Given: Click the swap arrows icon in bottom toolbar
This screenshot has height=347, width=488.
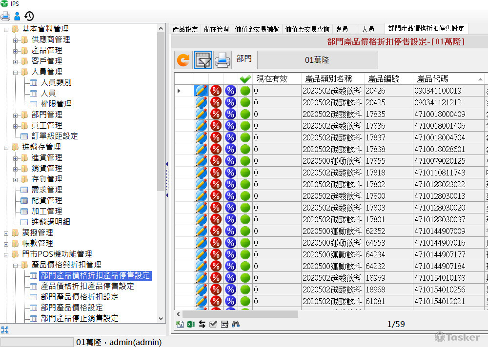Looking at the screenshot, I should tap(202, 324).
